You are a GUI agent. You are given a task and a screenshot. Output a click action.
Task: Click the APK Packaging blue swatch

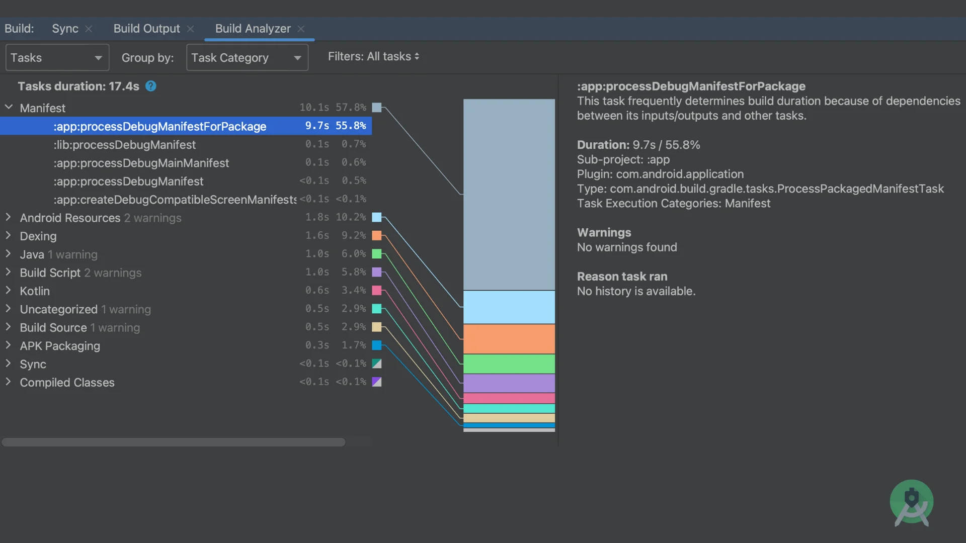377,345
